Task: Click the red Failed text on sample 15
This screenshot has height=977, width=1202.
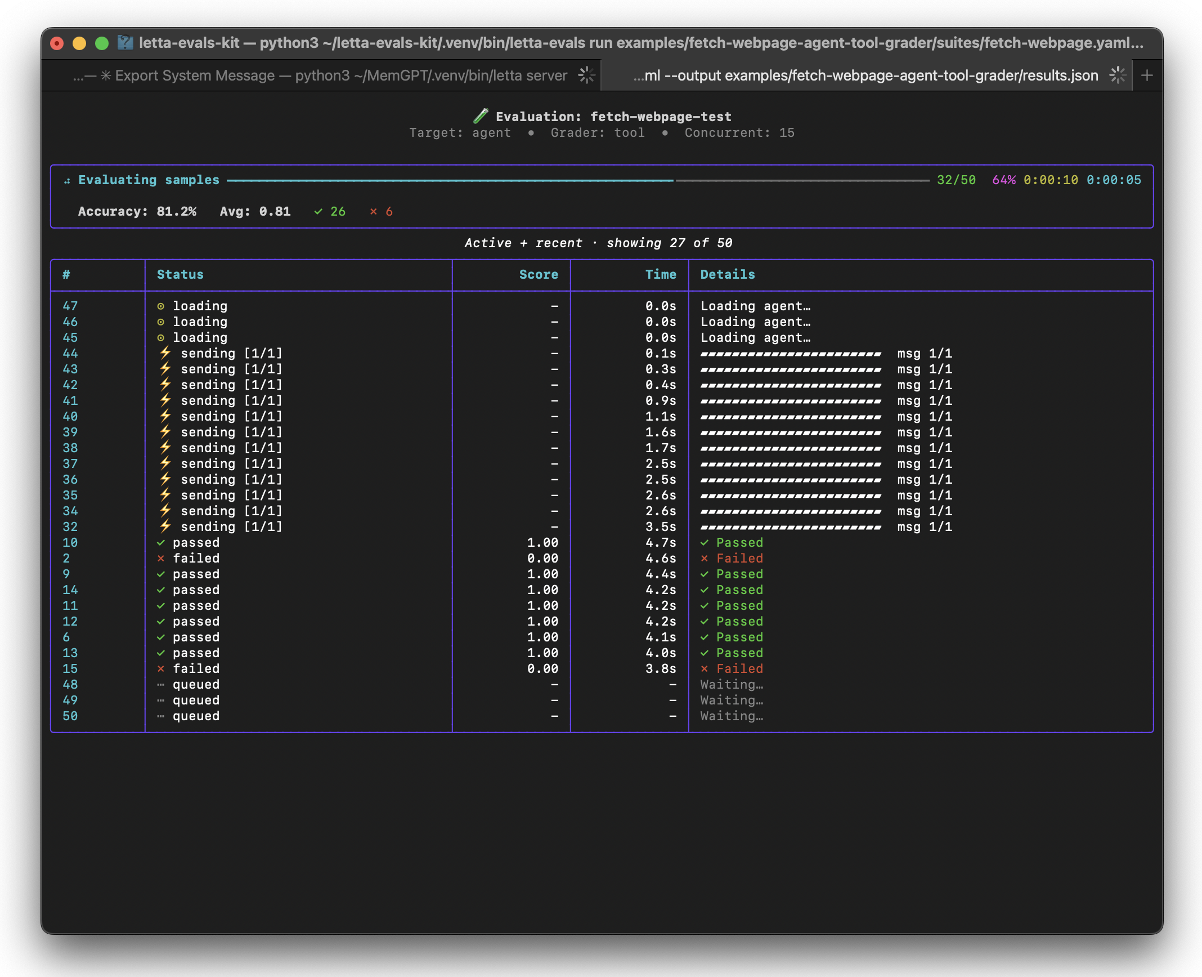Action: pyautogui.click(x=738, y=668)
